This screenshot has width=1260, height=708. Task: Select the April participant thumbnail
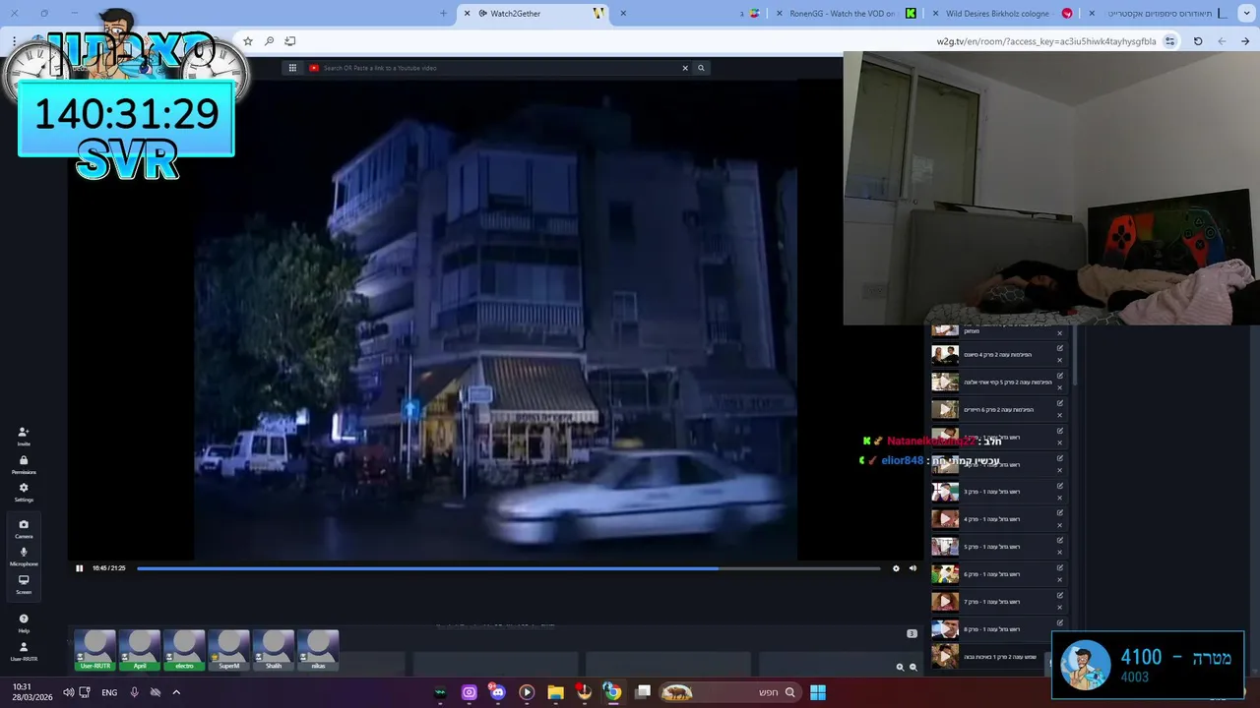click(140, 651)
